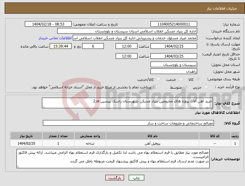This screenshot has width=245, height=186.
Task: Click the general need description text area
Action: tap(127, 103)
